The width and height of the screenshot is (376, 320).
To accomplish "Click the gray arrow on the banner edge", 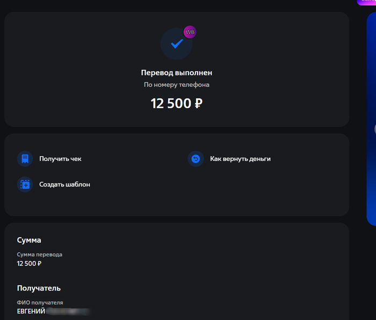I will 374,129.
